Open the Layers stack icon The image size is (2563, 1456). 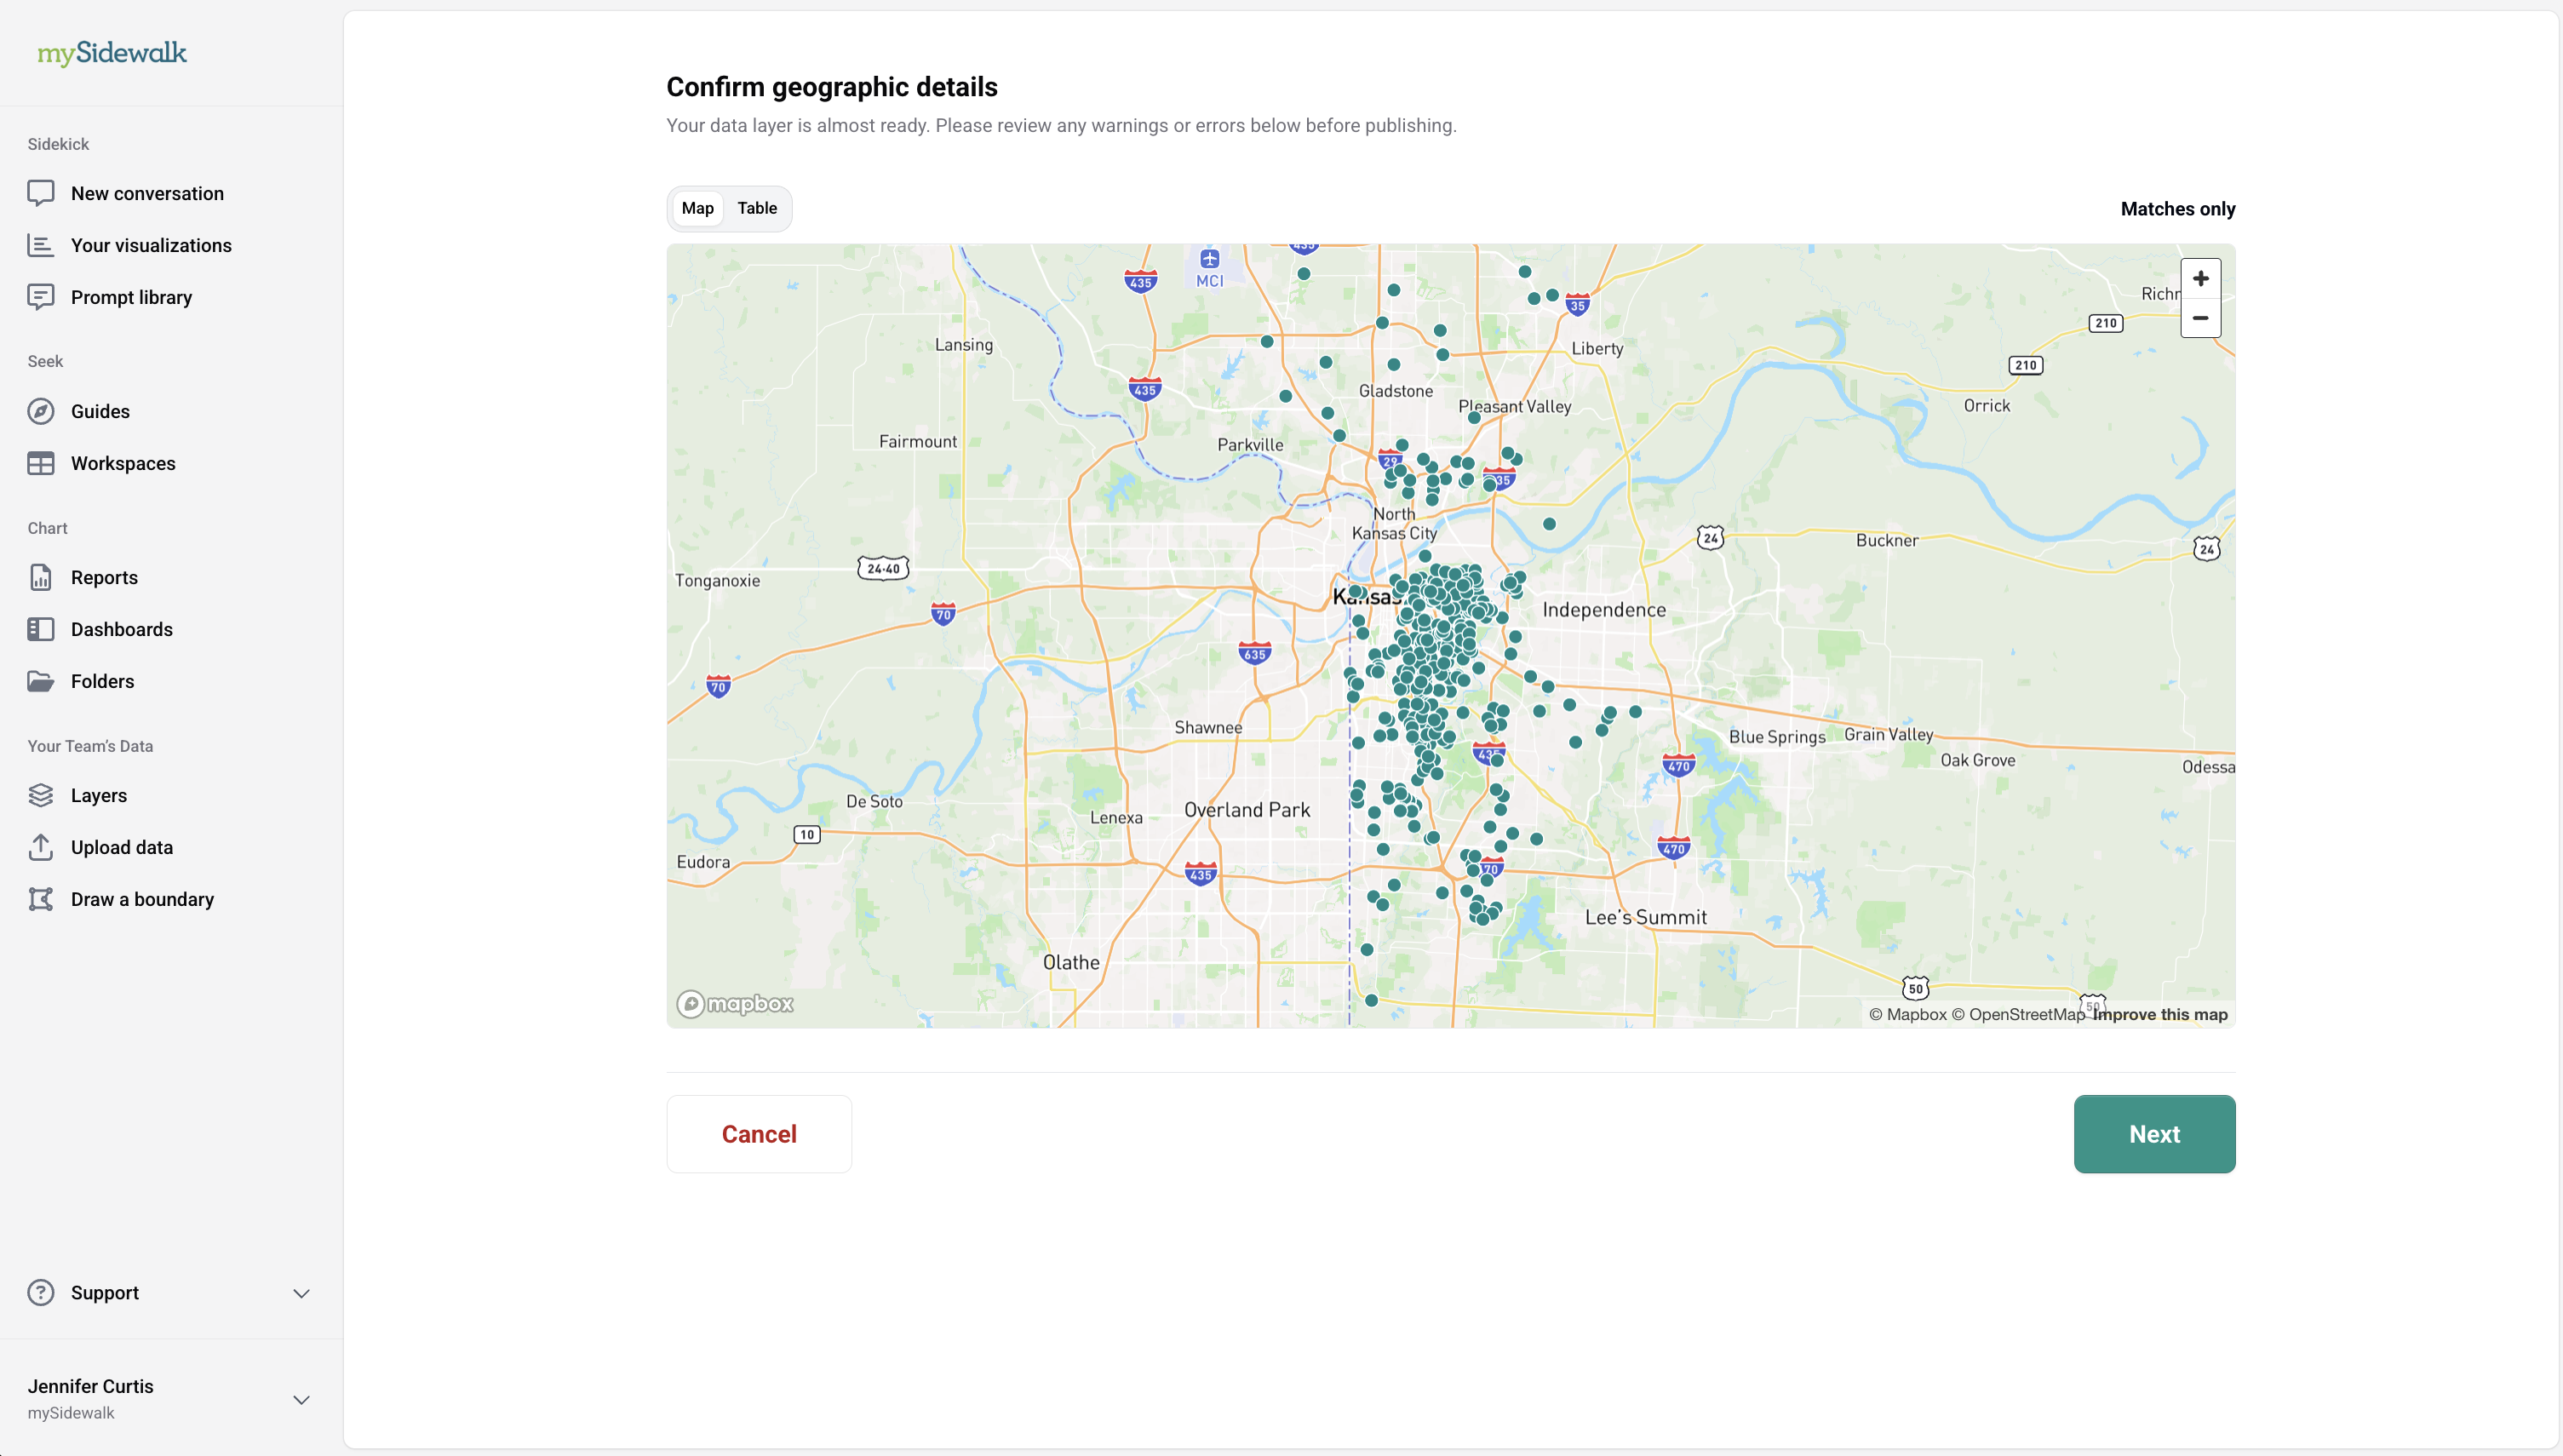click(41, 795)
